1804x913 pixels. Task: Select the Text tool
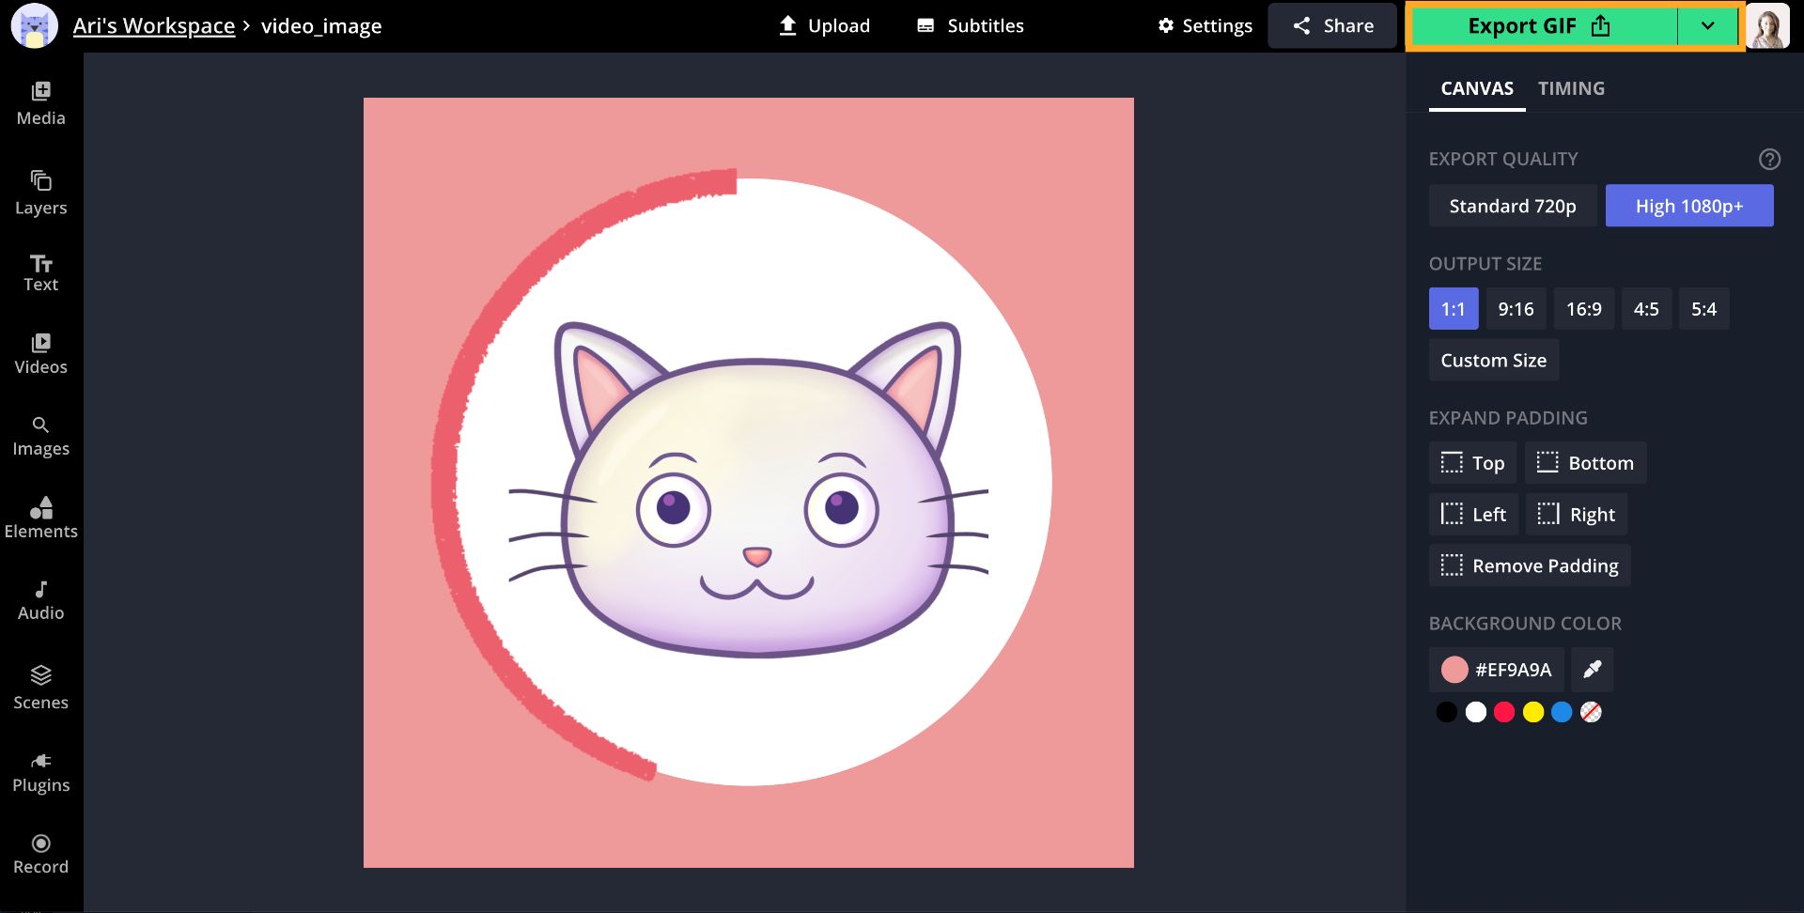tap(40, 273)
